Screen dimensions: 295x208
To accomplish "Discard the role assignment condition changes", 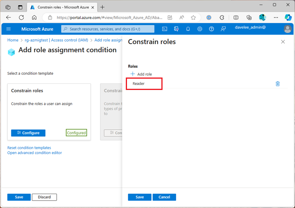I will [x=45, y=197].
